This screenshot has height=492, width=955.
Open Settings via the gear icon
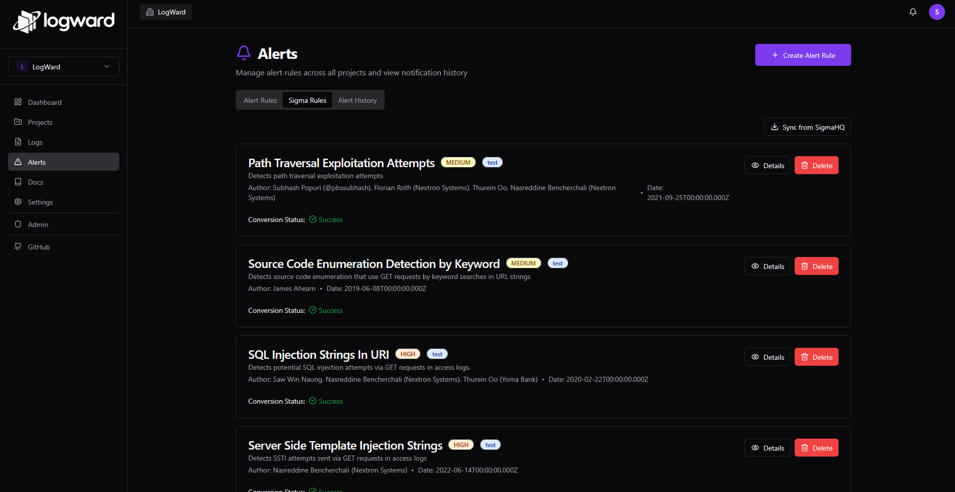(18, 202)
